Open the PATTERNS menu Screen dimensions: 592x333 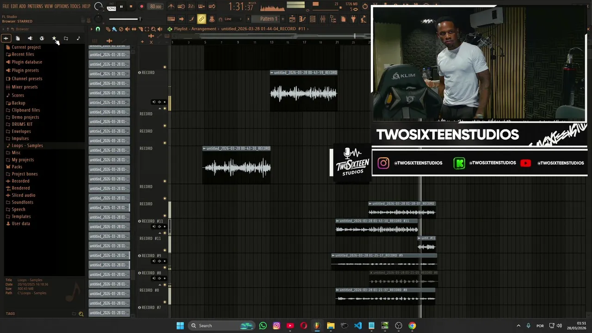[35, 6]
